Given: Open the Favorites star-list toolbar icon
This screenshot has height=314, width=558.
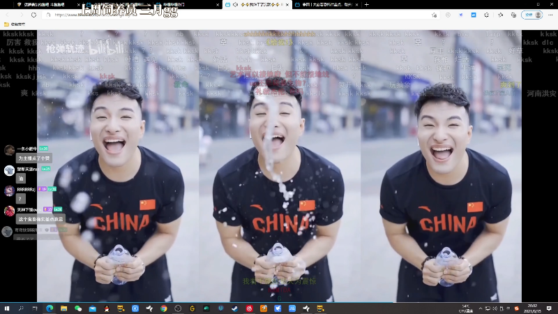Looking at the screenshot, I should [x=500, y=15].
